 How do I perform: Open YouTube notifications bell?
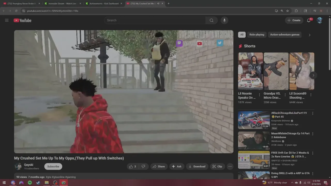309,20
